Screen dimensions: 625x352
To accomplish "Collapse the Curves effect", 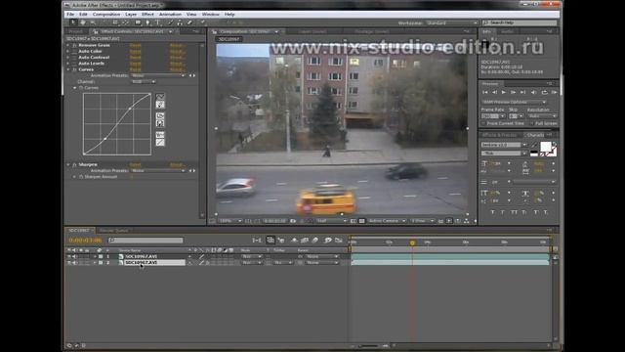I will 68,69.
